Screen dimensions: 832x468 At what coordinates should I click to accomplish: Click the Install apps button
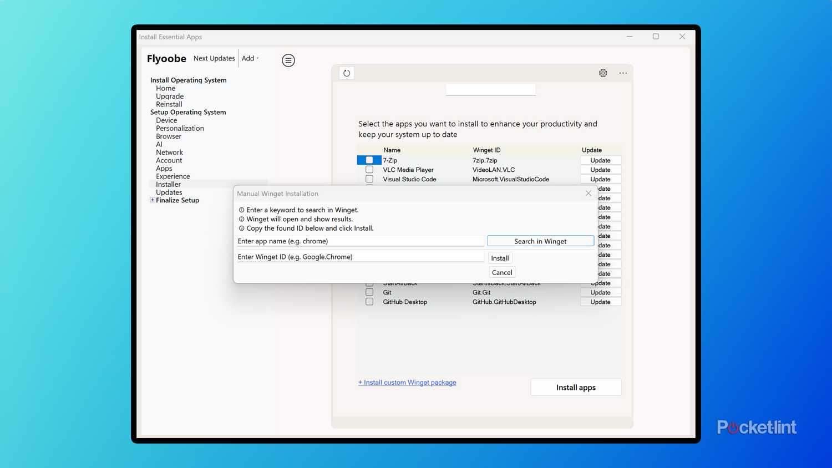(575, 386)
